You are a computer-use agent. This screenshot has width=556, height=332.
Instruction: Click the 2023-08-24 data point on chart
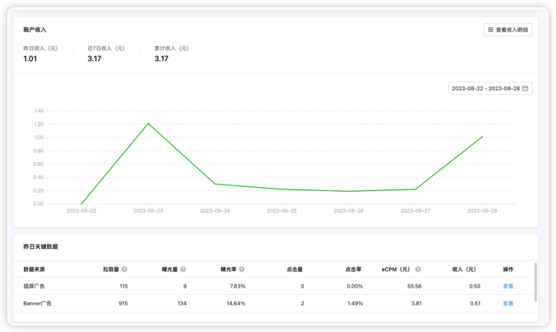click(215, 184)
